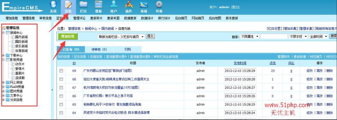Open the 插件 (Plugins) top icon
Image resolution: width=337 pixels, height=120 pixels.
tap(129, 7)
